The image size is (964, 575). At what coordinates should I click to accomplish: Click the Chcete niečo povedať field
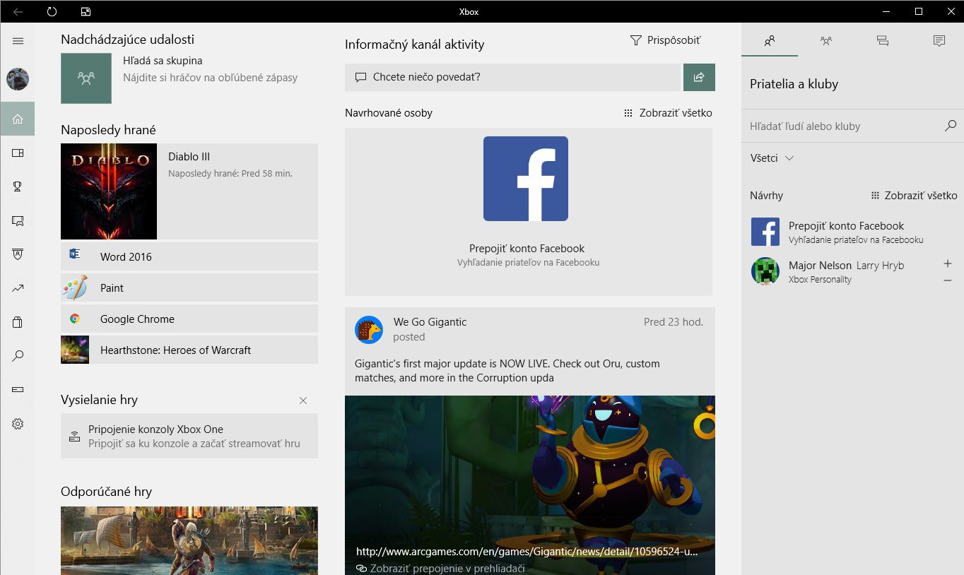tap(512, 77)
